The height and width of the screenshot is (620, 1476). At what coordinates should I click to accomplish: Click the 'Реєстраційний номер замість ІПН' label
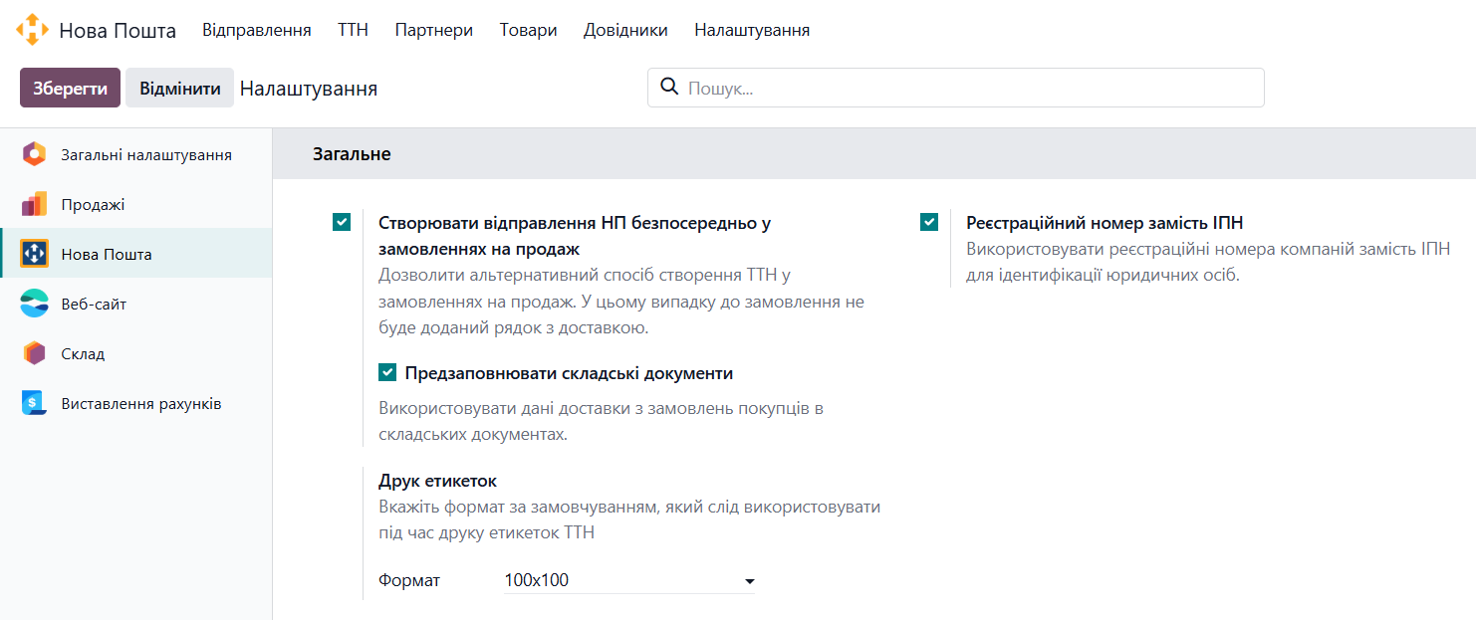[x=1105, y=223]
